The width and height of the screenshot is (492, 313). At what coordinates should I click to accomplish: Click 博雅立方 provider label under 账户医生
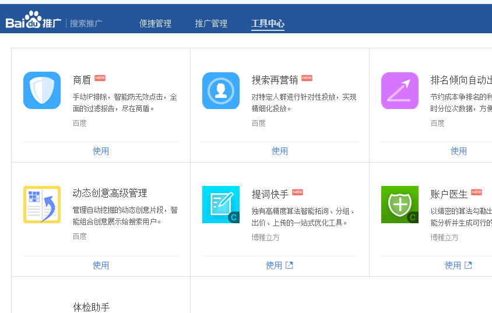[444, 237]
